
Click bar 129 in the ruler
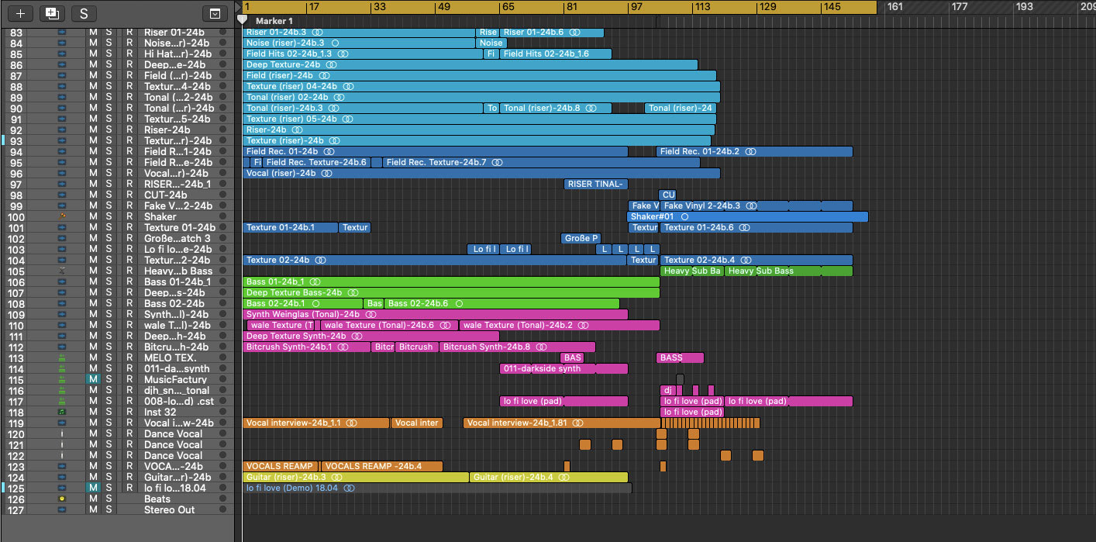[x=767, y=7]
